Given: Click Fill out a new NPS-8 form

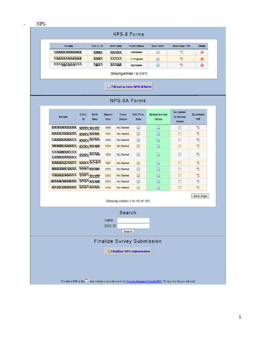Looking at the screenshot, I should coord(129,87).
